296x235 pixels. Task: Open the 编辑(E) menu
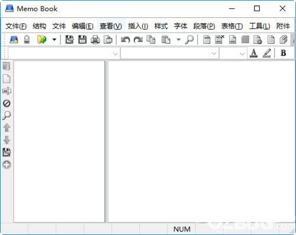click(82, 26)
